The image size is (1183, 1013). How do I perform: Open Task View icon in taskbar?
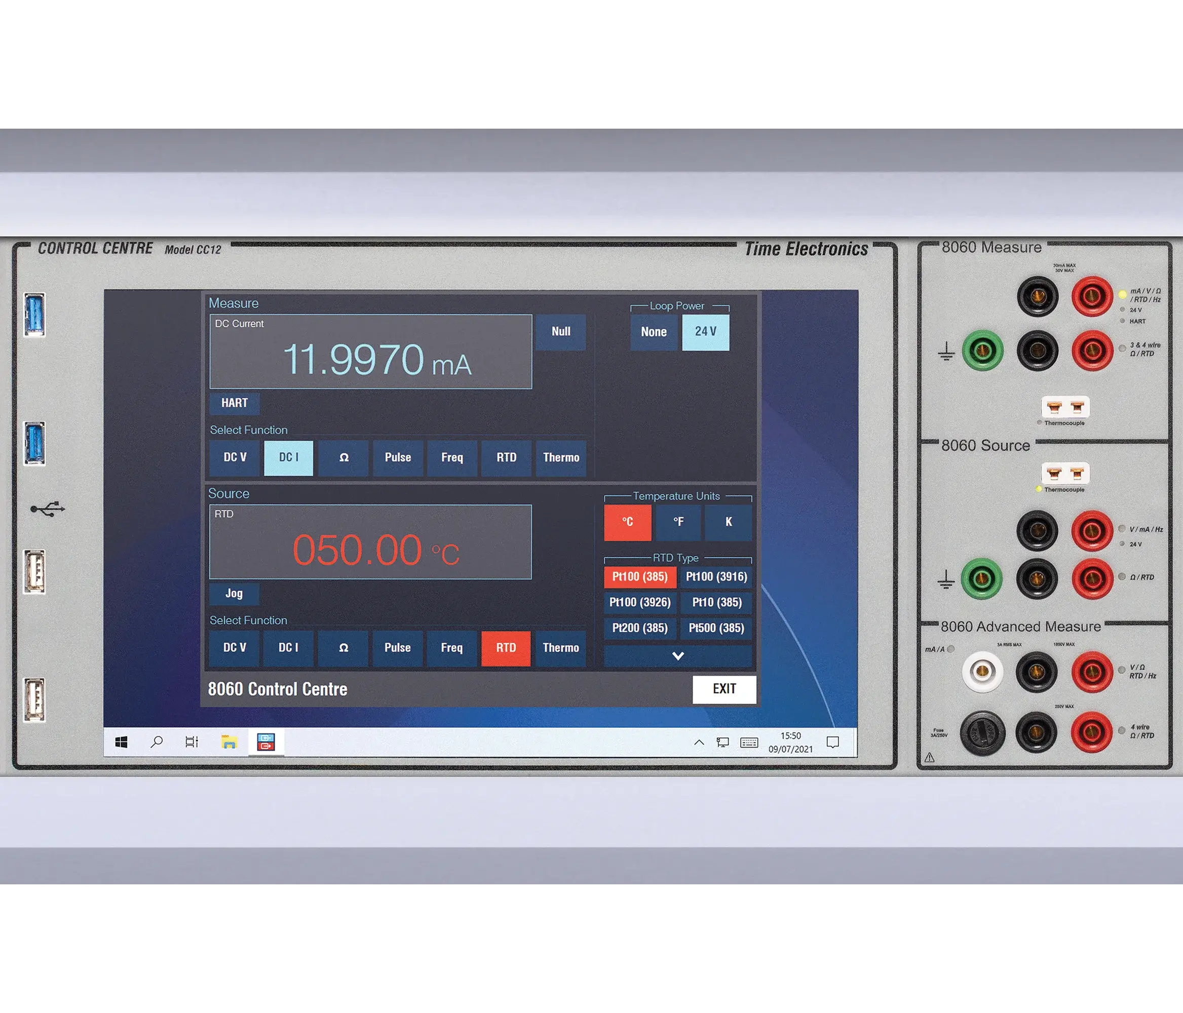click(x=192, y=742)
